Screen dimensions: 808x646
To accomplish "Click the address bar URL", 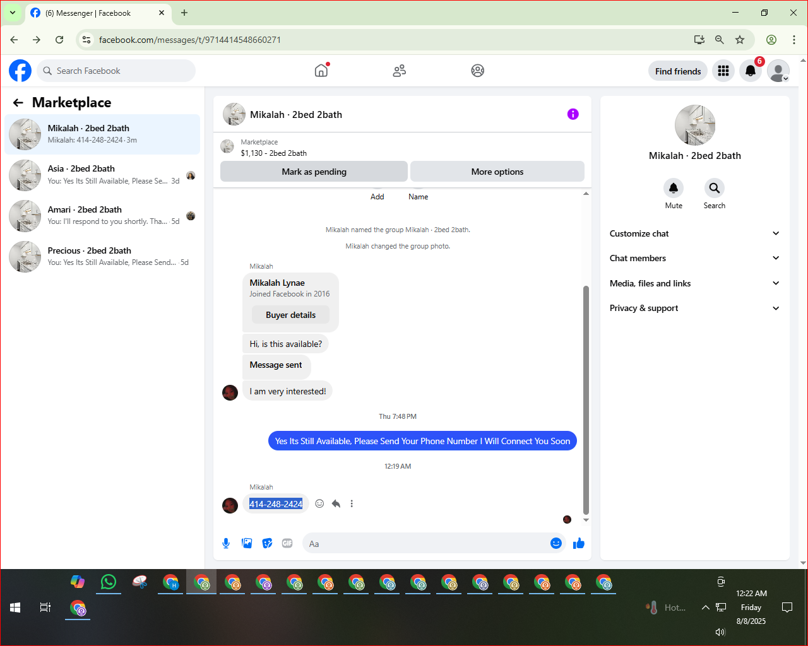I will (x=190, y=40).
